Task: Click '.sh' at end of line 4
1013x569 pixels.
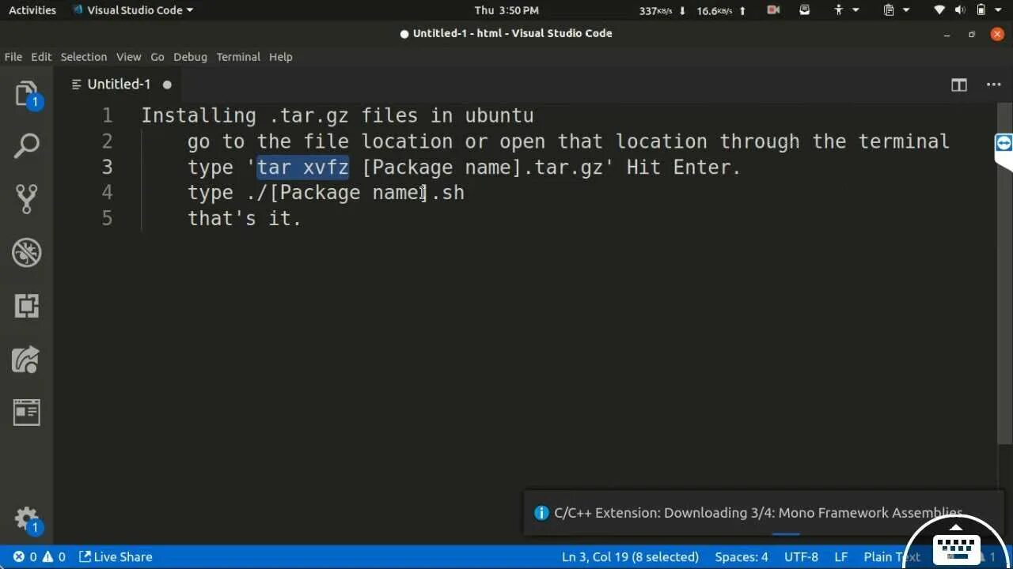Action: click(447, 193)
